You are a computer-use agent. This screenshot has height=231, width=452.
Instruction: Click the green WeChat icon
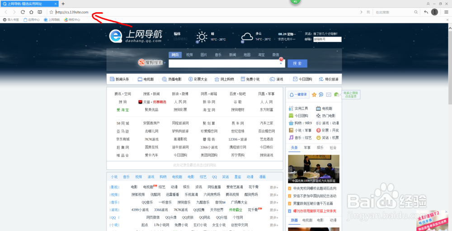tap(336, 94)
